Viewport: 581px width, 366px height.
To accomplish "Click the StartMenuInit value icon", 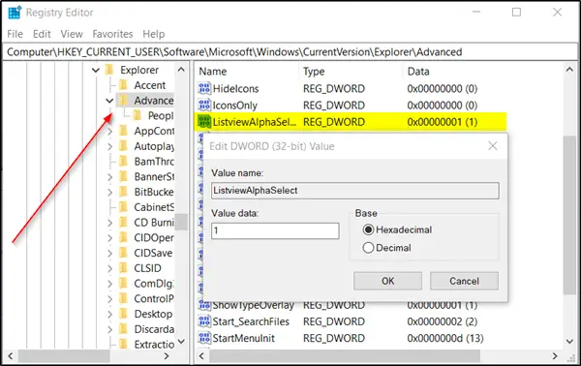I will [x=204, y=338].
